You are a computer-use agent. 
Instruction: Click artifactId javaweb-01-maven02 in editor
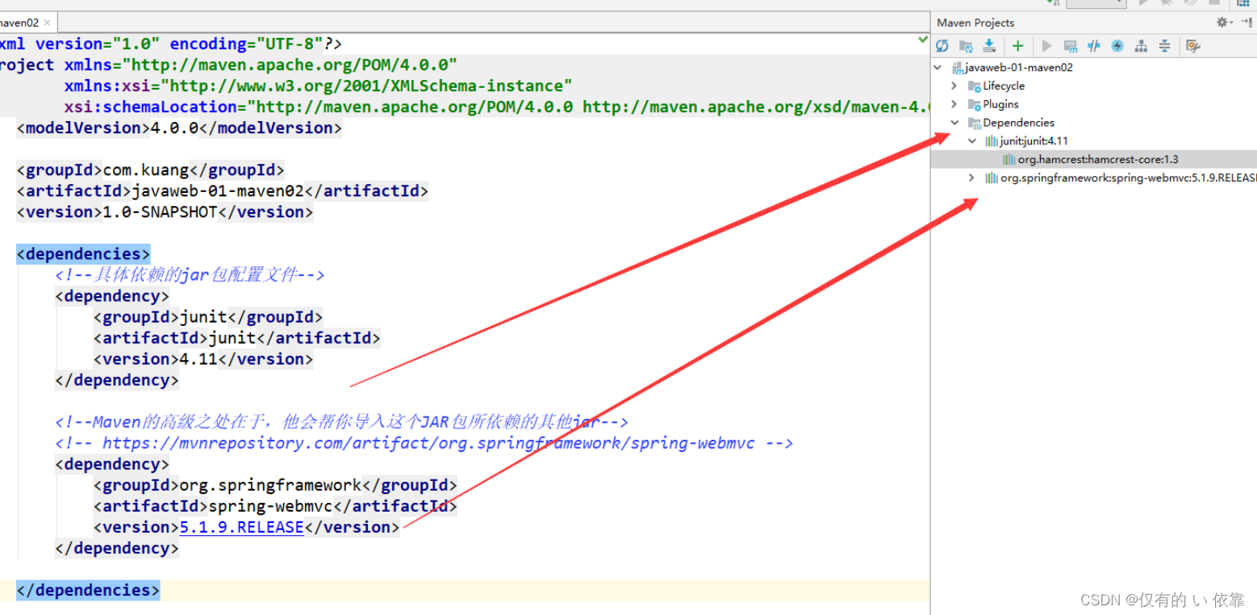click(x=223, y=190)
